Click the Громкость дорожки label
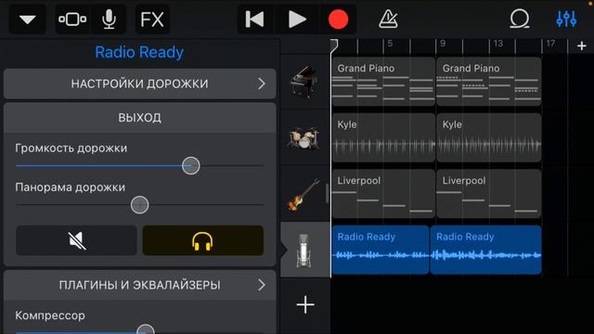The image size is (594, 334). [x=71, y=148]
